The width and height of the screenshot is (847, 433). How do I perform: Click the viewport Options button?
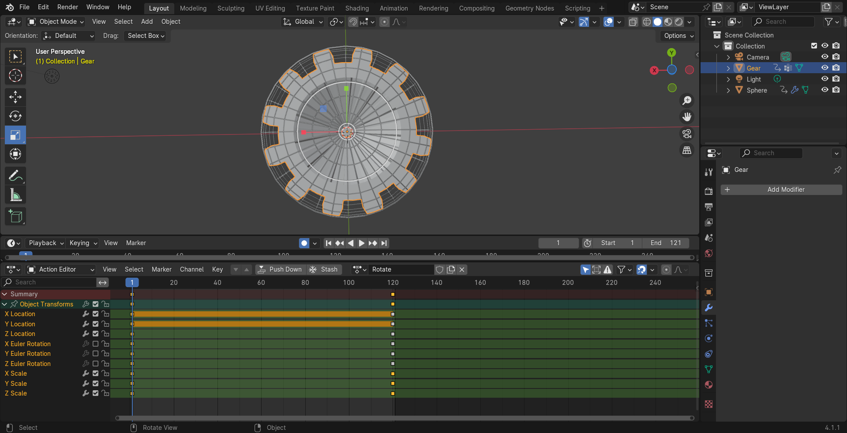click(678, 36)
